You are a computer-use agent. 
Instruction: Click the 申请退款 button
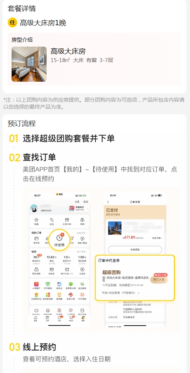click(135, 250)
